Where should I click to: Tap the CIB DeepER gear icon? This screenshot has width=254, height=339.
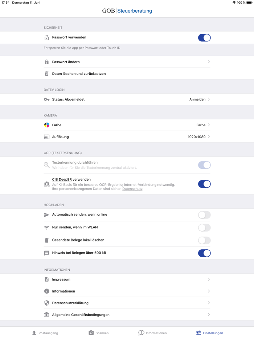pyautogui.click(x=46, y=184)
